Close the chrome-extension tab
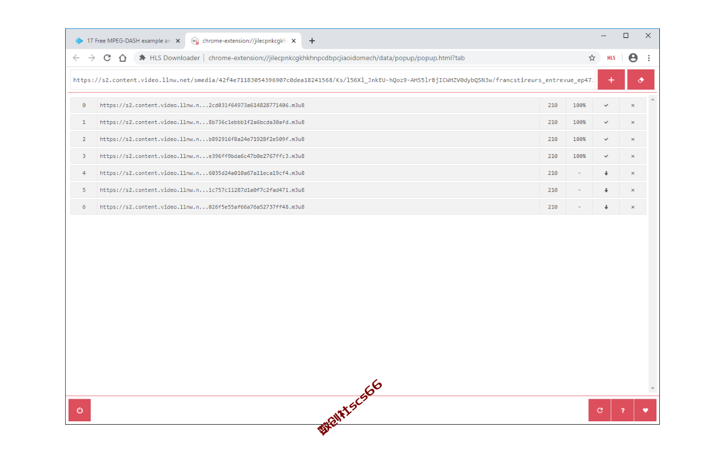Image resolution: width=725 pixels, height=453 pixels. tap(293, 41)
